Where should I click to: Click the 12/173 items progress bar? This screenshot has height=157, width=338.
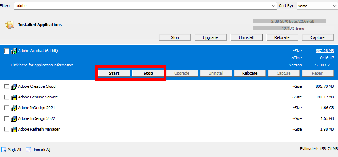click(x=293, y=29)
